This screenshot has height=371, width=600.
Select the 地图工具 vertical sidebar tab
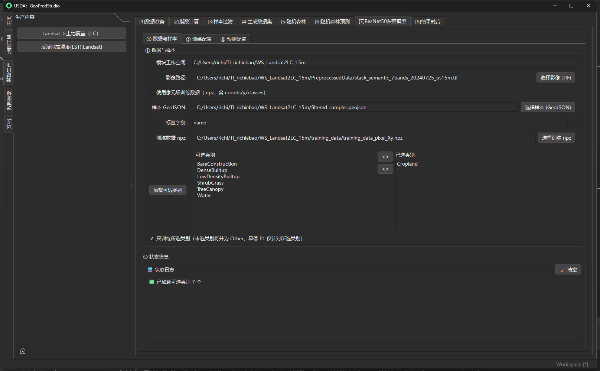pyautogui.click(x=9, y=44)
